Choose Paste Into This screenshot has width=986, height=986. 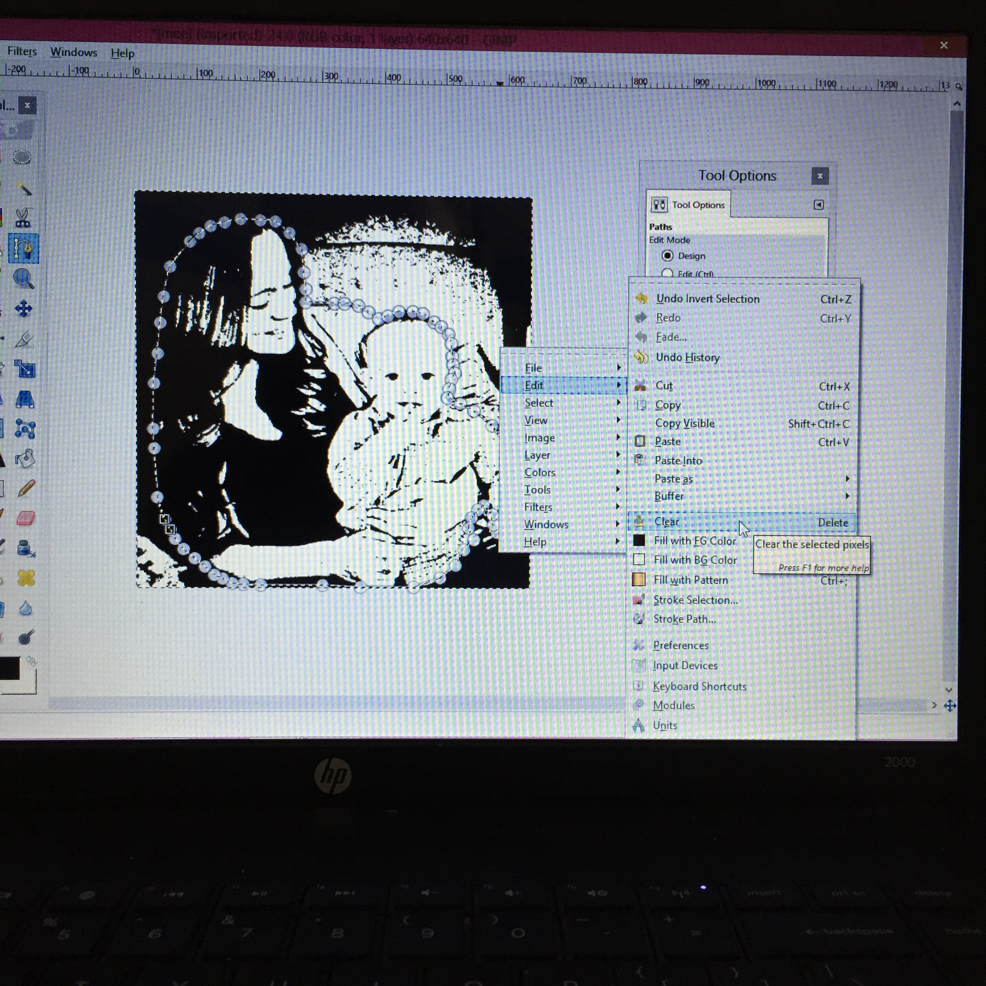click(743, 460)
